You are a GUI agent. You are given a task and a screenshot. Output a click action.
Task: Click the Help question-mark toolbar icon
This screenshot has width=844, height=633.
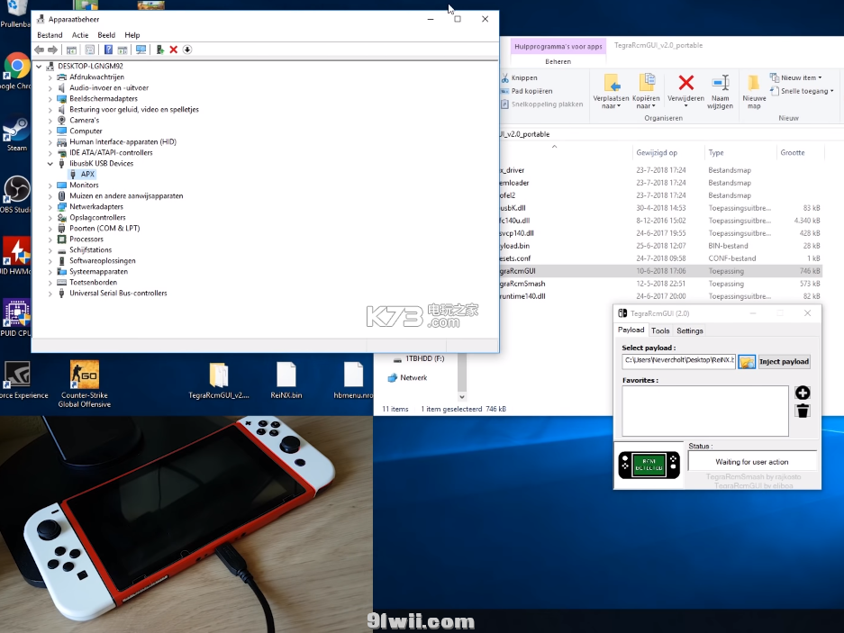108,50
